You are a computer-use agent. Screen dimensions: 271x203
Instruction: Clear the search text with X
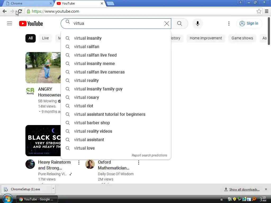point(167,24)
